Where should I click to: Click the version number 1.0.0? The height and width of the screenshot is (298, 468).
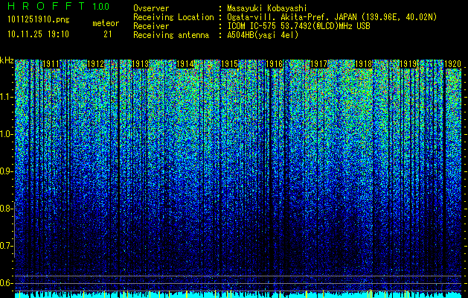[100, 6]
